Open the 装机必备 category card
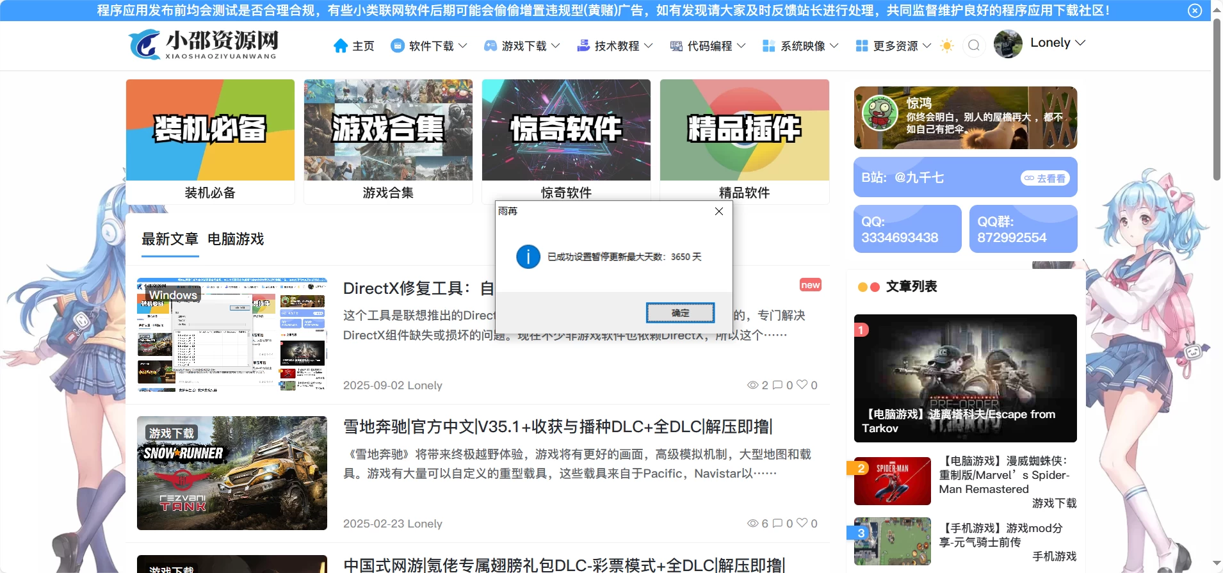The image size is (1223, 573). point(210,141)
